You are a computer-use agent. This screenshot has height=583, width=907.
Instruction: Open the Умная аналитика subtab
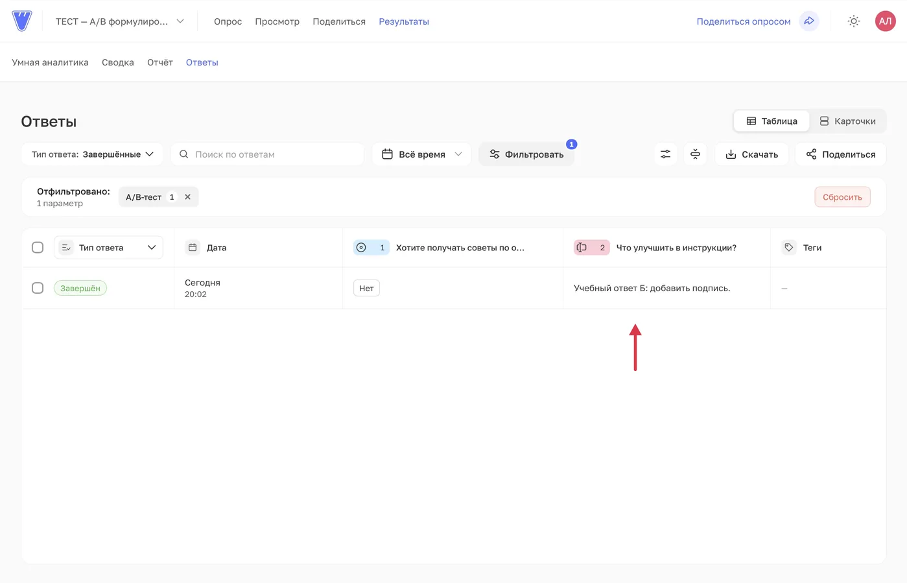pyautogui.click(x=50, y=62)
